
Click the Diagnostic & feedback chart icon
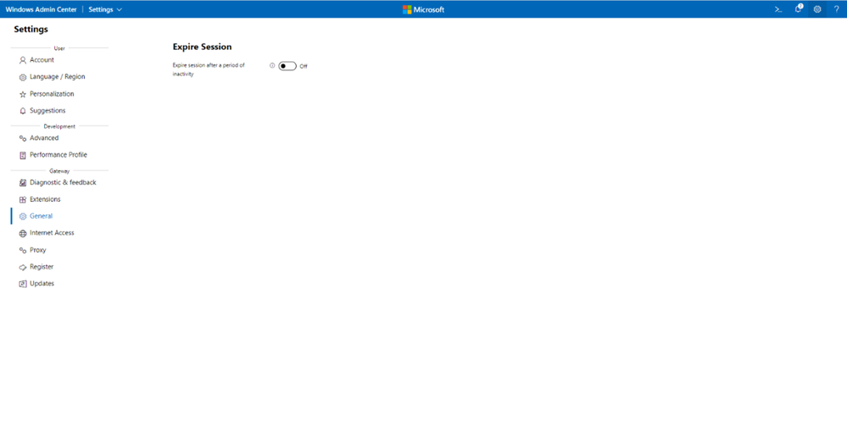coord(23,183)
